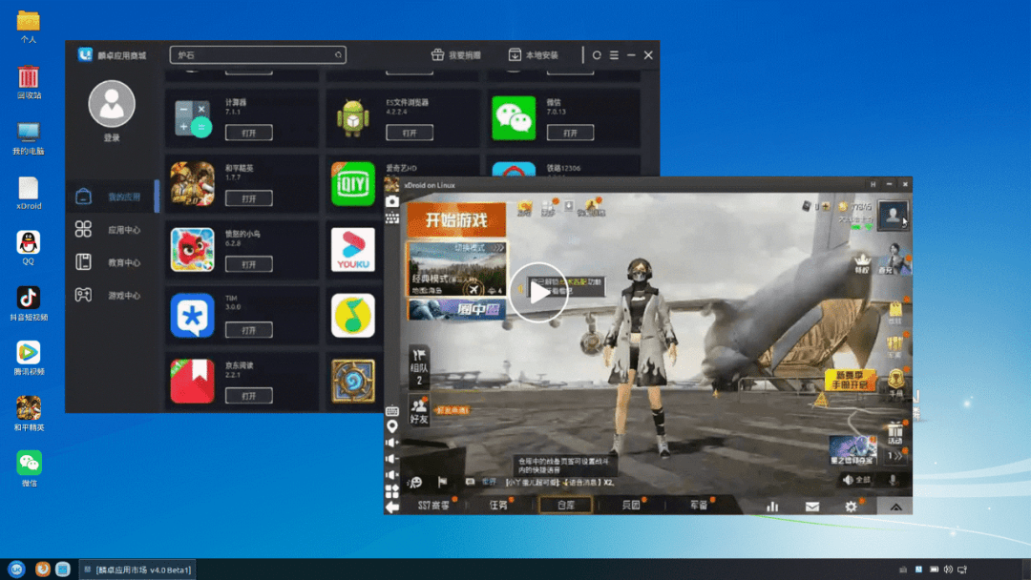Open the four-squares apps icon in xDroid sidebar
This screenshot has width=1031, height=580.
coord(392,490)
